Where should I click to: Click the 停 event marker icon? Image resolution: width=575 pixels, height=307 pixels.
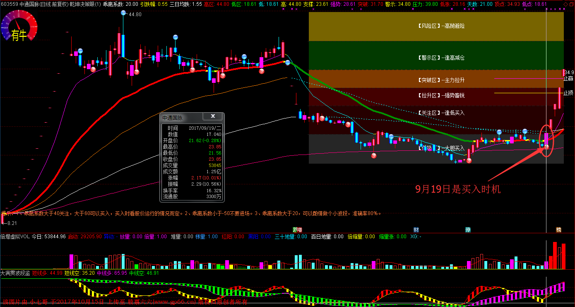[468, 230]
